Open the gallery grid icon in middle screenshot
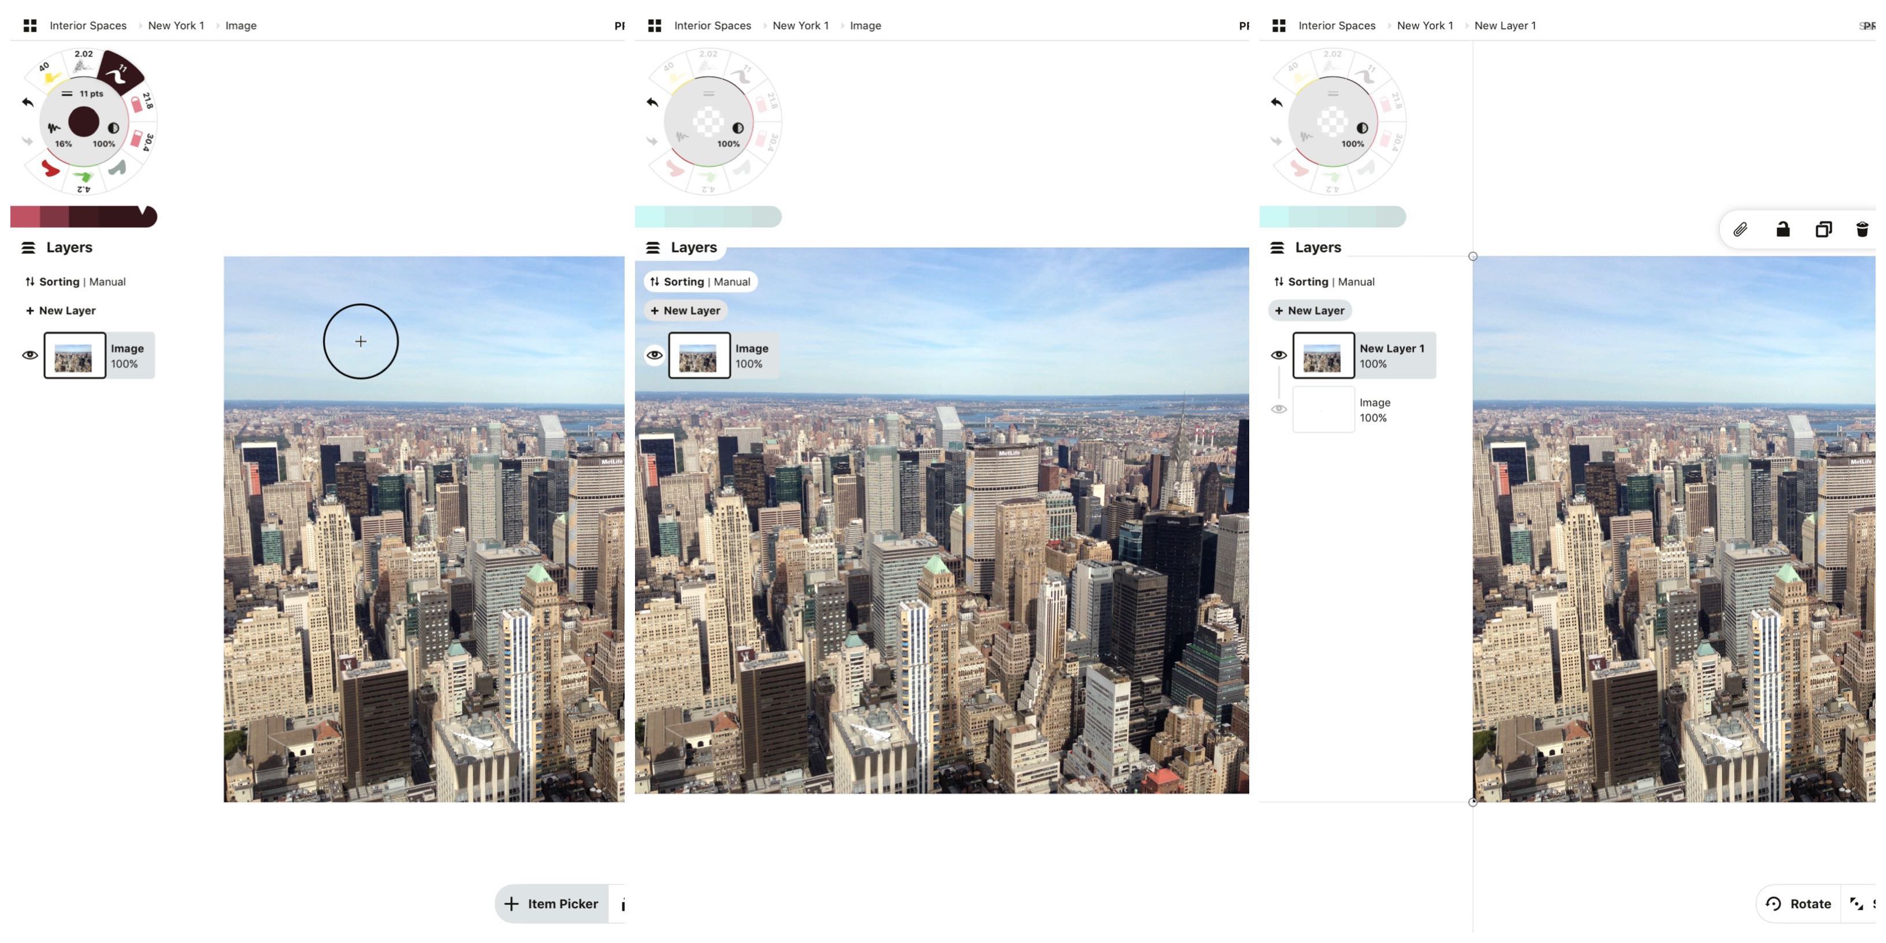 click(655, 25)
